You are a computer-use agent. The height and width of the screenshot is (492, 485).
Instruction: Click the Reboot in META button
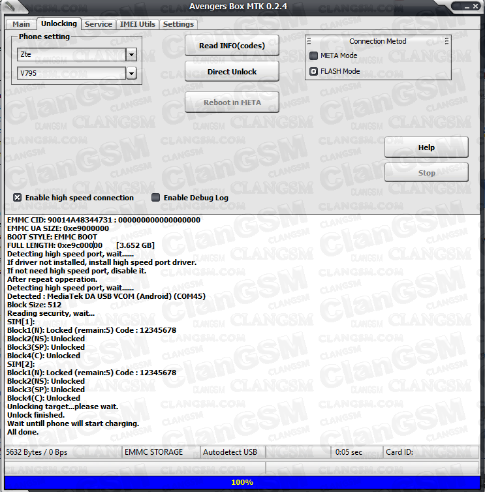click(x=232, y=102)
